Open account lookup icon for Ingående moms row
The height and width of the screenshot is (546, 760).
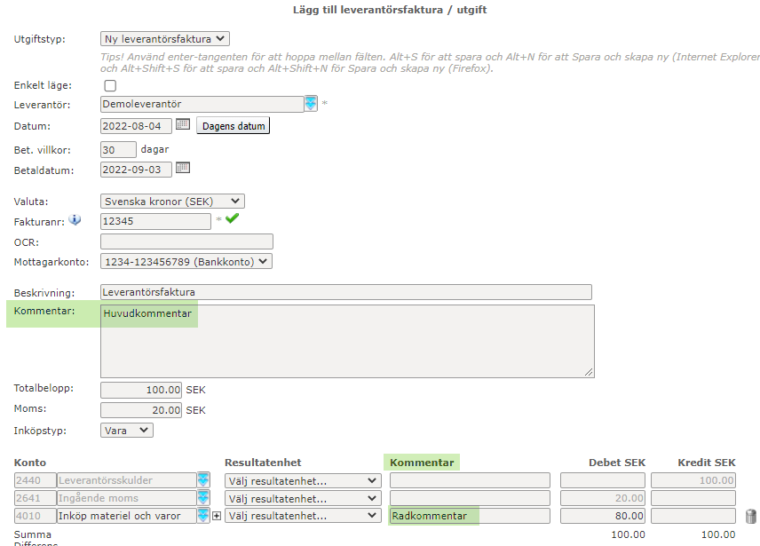pos(204,498)
